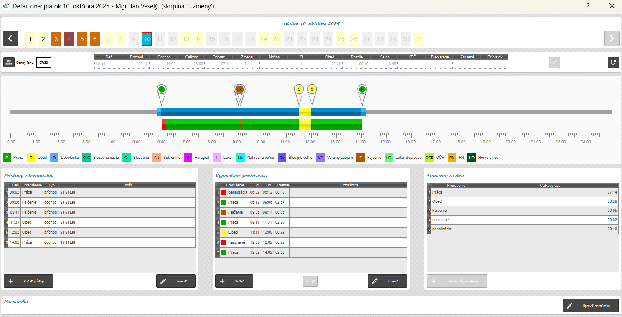Click Pridať button under Vypočítané prerušenia
Screen dimensions: 622x317
234,281
